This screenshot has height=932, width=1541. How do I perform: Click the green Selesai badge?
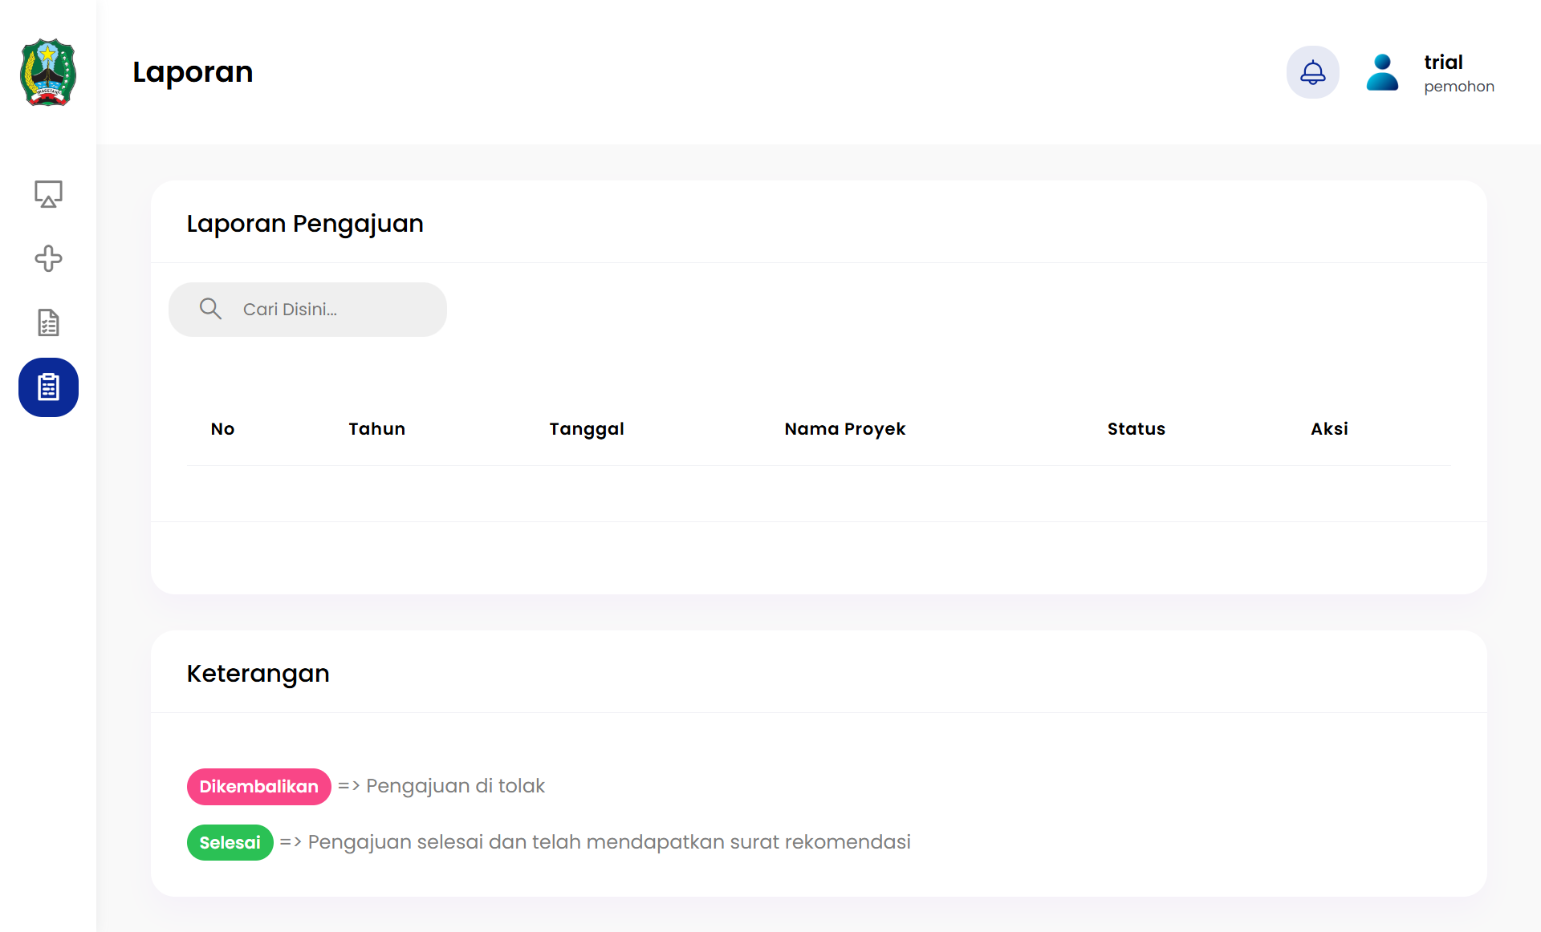tap(230, 843)
